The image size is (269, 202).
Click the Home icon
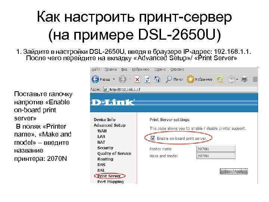(x=157, y=79)
